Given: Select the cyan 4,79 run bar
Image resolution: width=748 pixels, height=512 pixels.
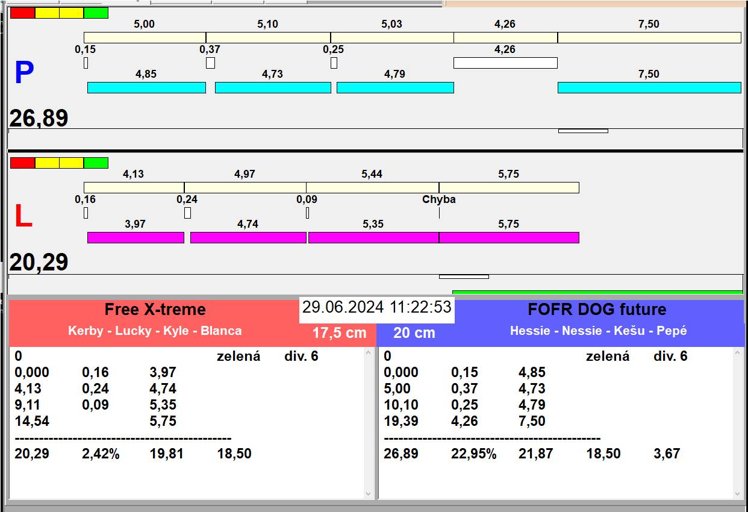Looking at the screenshot, I should [x=395, y=87].
